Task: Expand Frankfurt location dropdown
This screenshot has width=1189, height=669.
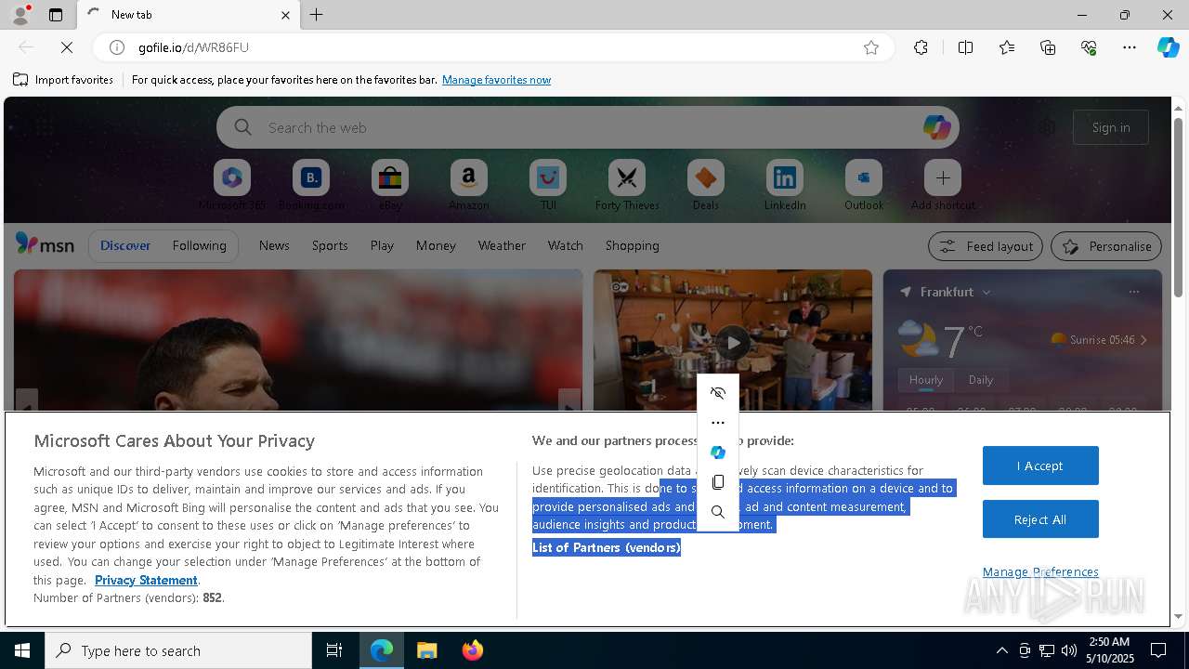Action: 986,292
